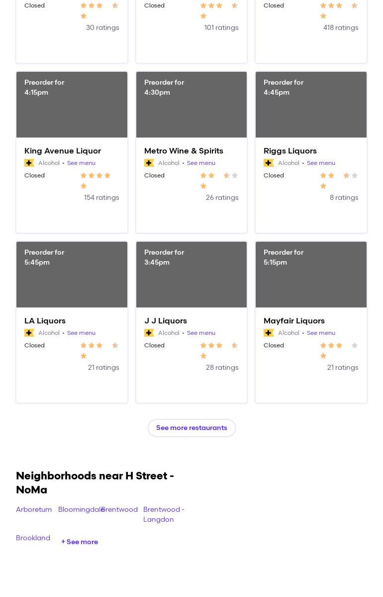Click the plus badge icon for Mayfair Liquors
Viewport: 383px width, 597px height.
click(269, 333)
